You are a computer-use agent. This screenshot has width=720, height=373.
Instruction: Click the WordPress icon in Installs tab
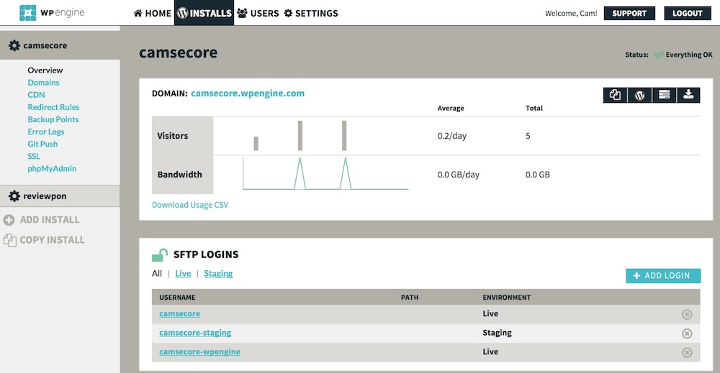(182, 13)
